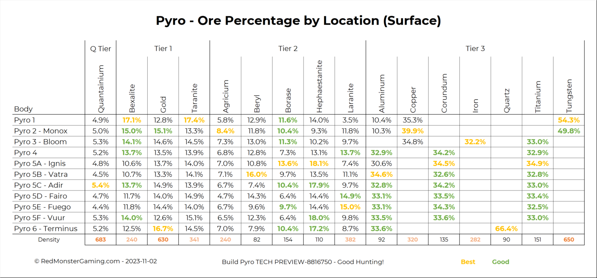Click the Density row label

point(49,240)
